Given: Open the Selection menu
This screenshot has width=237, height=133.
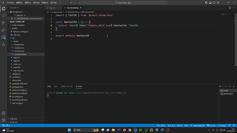Looking at the screenshot, I should point(28,3).
